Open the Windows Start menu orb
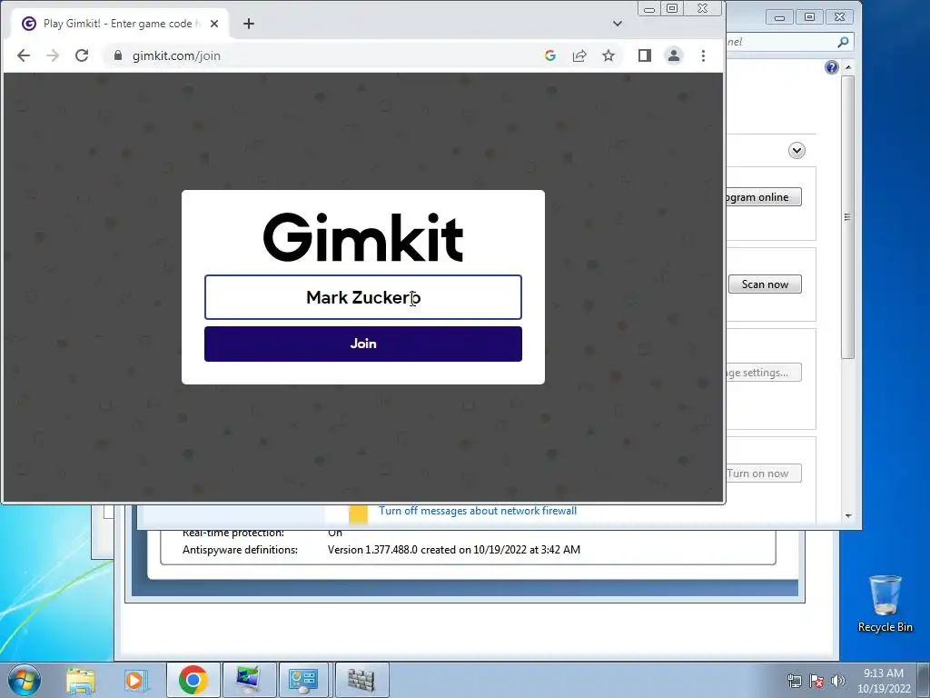Screen dimensions: 930x698 point(24,680)
